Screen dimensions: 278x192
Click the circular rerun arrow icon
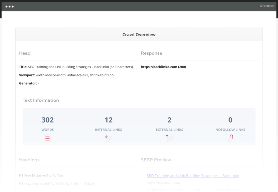(x=261, y=6)
